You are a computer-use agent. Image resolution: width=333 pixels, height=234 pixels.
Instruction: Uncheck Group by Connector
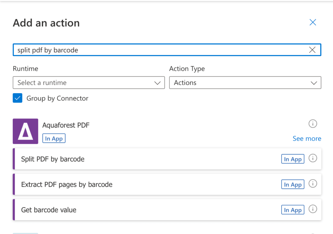[18, 98]
